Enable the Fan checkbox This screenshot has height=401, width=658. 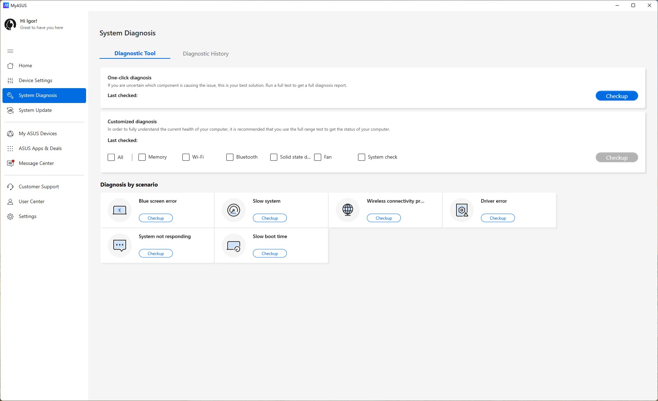pyautogui.click(x=318, y=157)
